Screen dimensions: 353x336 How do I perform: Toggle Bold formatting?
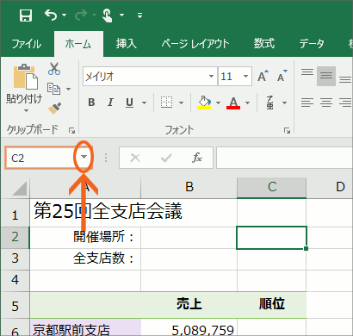91,103
